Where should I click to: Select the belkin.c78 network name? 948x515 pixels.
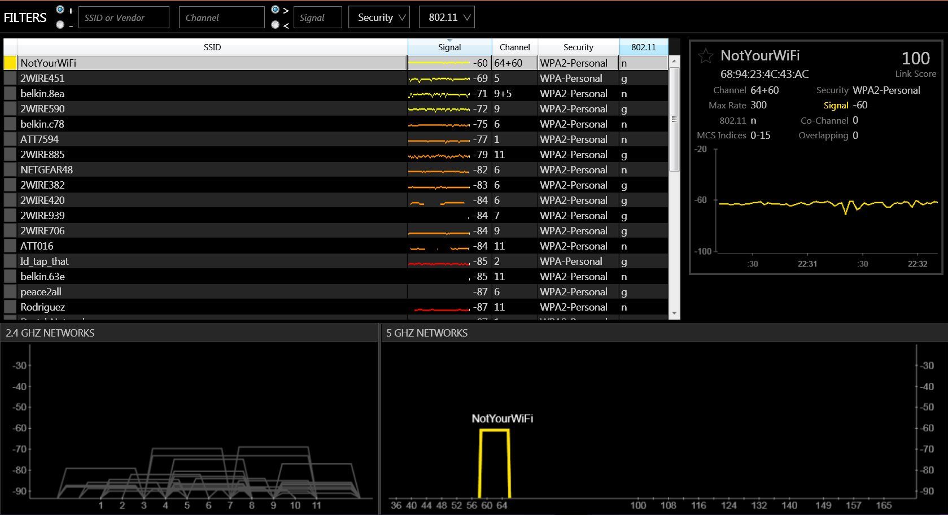pos(42,124)
